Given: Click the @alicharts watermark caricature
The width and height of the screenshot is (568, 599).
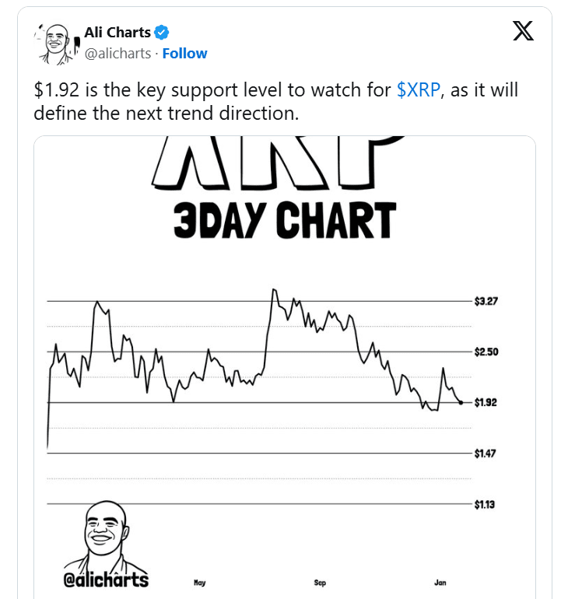Looking at the screenshot, I should click(106, 544).
